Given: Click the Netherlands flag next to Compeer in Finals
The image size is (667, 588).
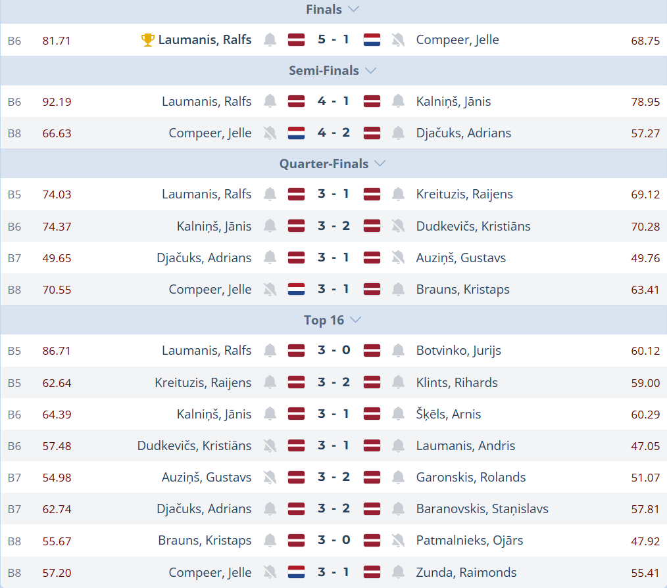Looking at the screenshot, I should tap(372, 40).
